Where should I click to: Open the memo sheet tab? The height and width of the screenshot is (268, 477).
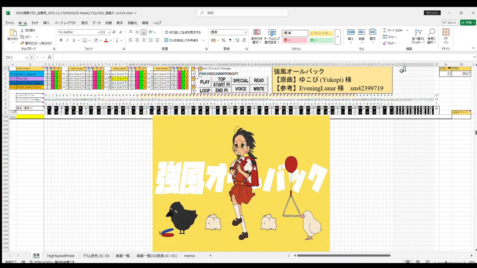189,256
